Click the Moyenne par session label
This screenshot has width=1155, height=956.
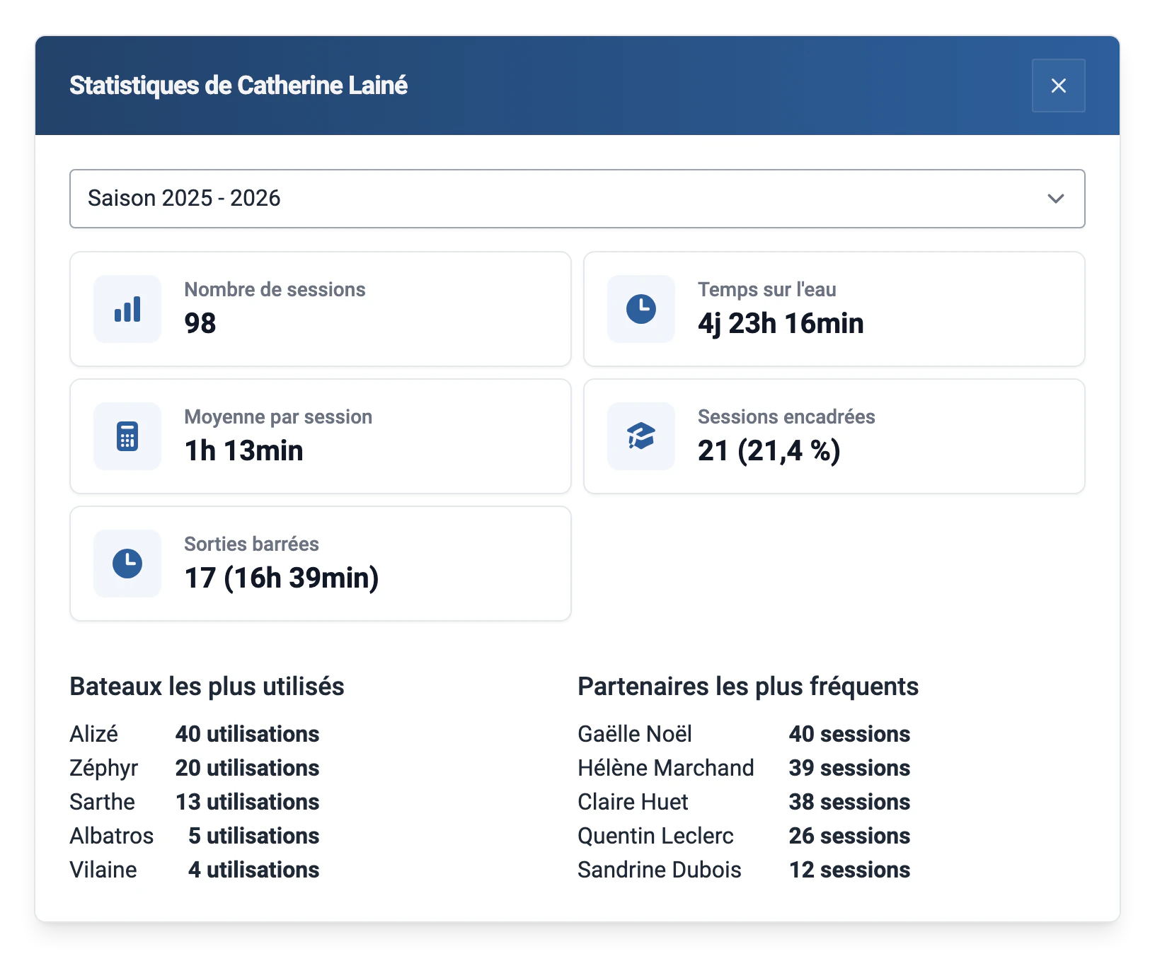point(278,416)
